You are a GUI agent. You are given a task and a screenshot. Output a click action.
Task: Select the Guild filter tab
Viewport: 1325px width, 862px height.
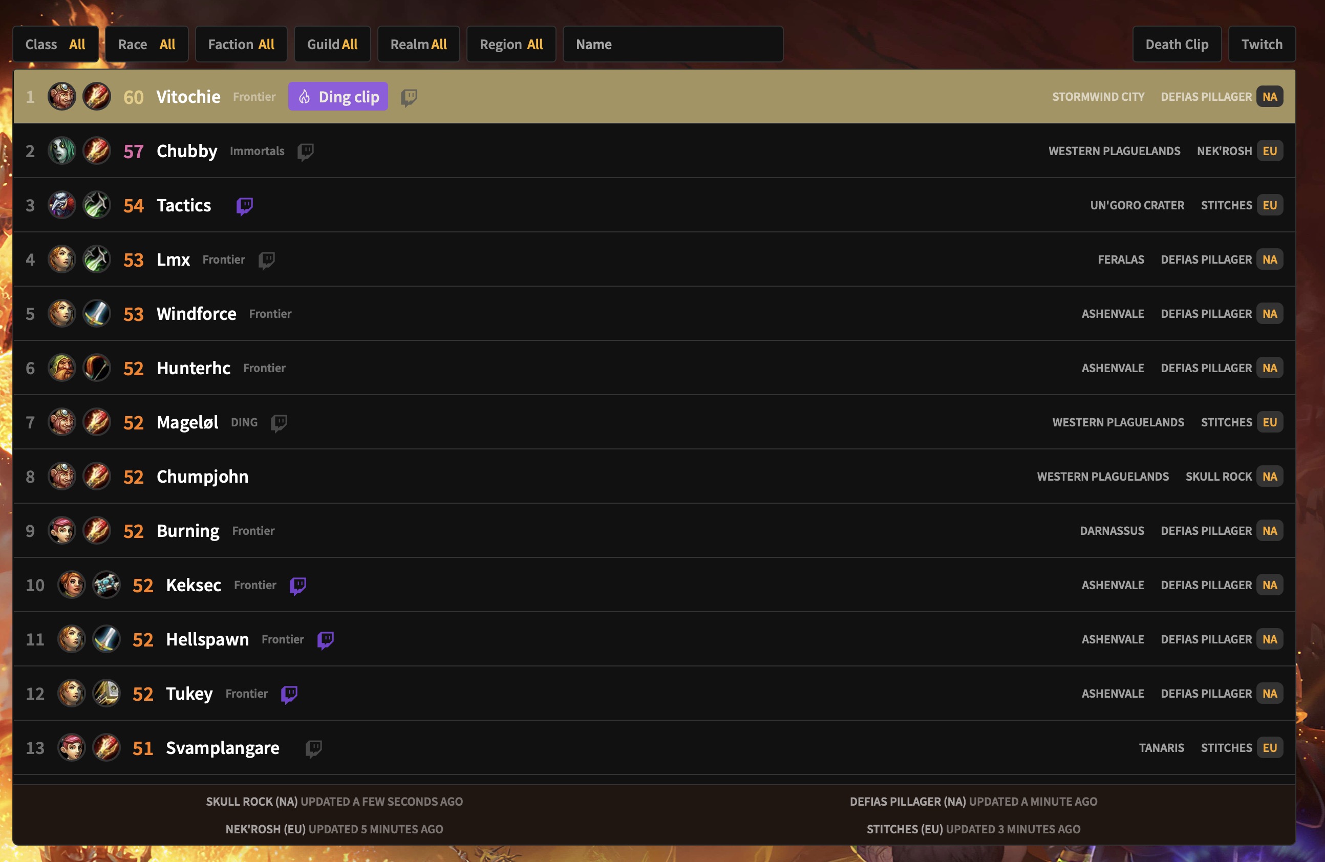click(332, 44)
